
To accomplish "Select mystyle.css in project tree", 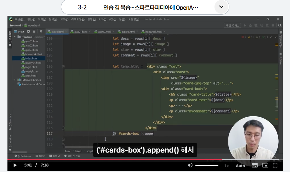I will [30, 71].
